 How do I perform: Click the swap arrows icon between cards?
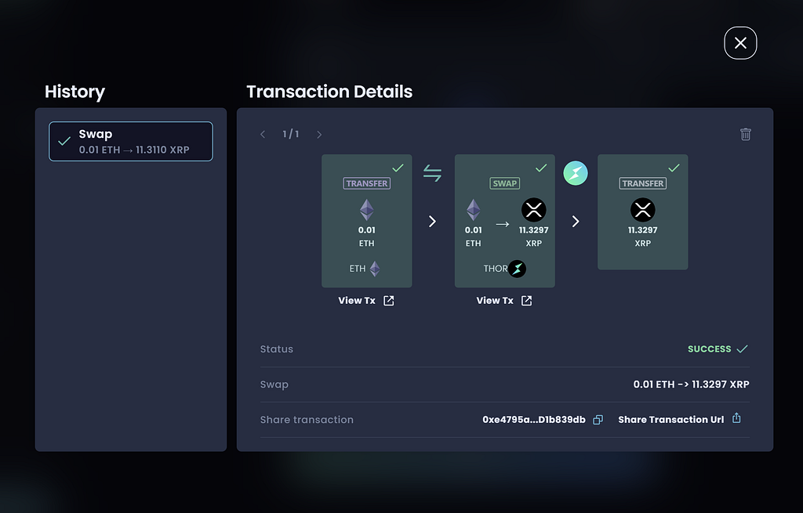coord(432,173)
